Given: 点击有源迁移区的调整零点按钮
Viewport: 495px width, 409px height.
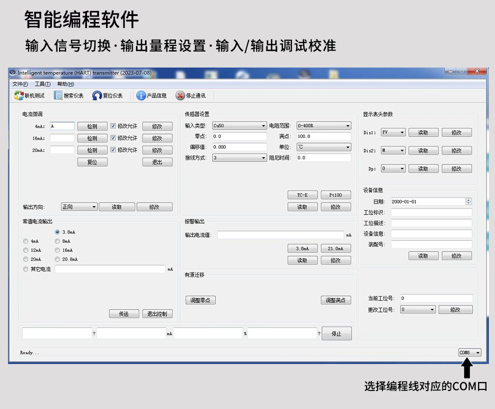Looking at the screenshot, I should pyautogui.click(x=200, y=300).
